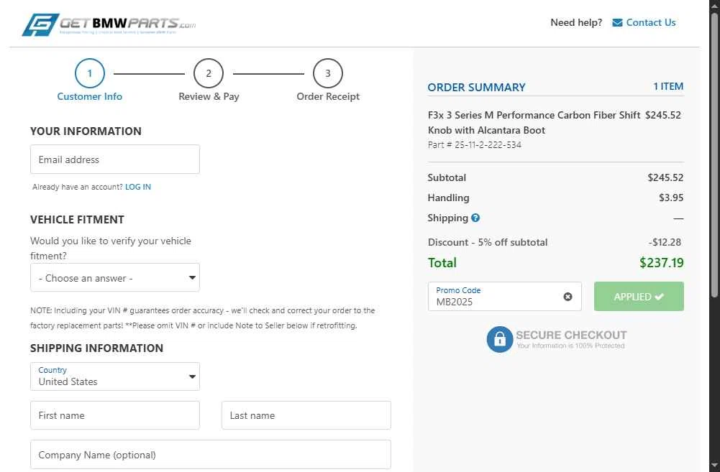Select step 2 Review & Pay circle
The image size is (720, 472).
tap(209, 73)
